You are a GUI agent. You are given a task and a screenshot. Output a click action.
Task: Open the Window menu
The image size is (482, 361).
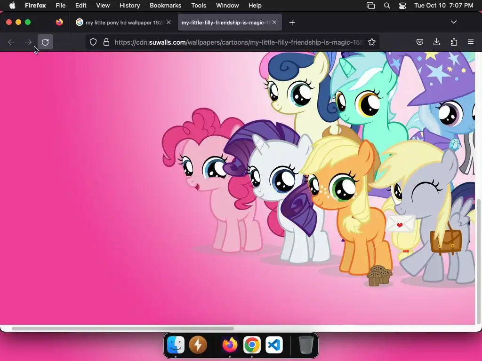click(x=227, y=6)
